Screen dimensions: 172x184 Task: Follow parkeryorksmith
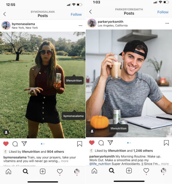163,12
